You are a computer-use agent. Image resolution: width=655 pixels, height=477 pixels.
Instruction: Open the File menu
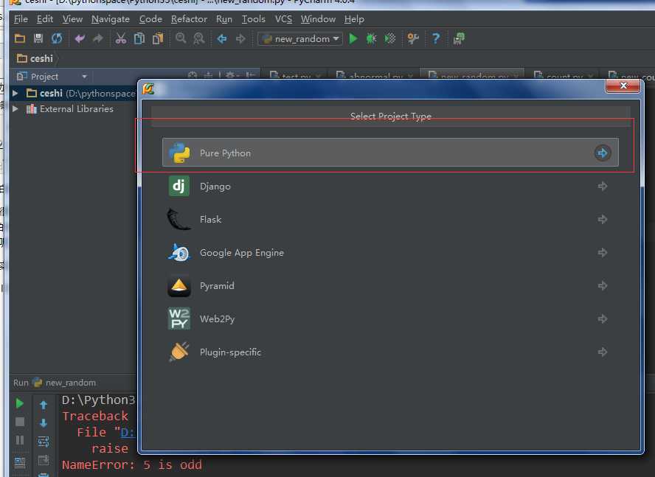(x=21, y=19)
